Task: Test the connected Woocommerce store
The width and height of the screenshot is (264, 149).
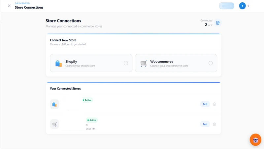Action: click(205, 124)
